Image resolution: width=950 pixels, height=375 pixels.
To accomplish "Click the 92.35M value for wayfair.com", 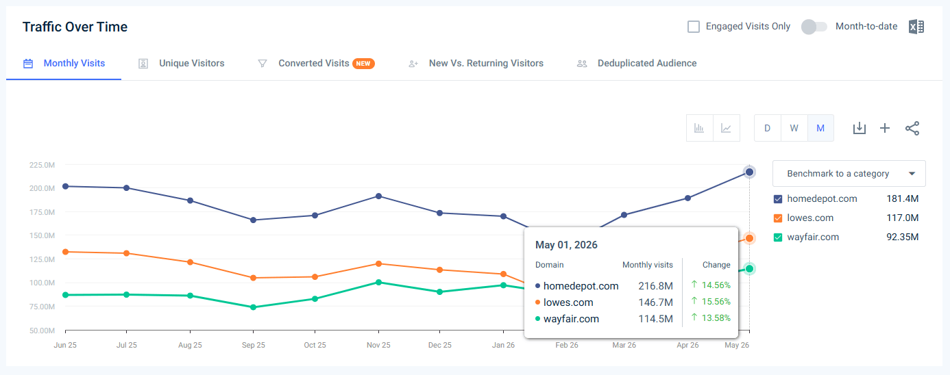I will pos(902,237).
